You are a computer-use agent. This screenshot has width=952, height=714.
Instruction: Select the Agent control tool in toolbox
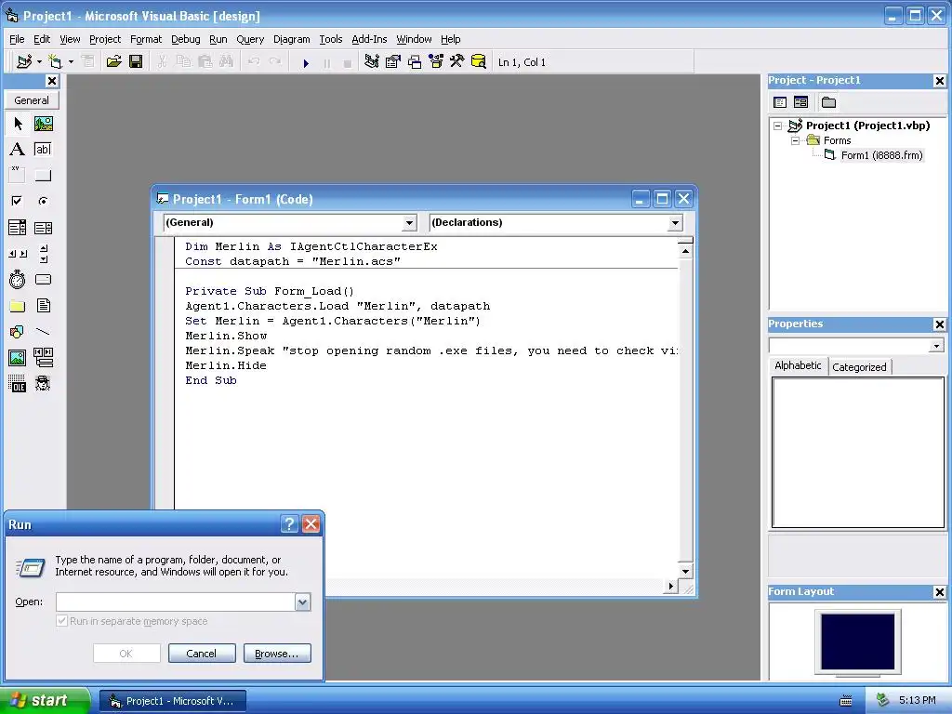43,384
